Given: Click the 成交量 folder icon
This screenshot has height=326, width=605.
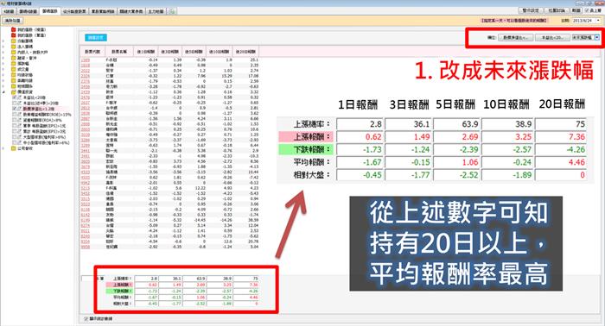Looking at the screenshot, I should (14, 69).
